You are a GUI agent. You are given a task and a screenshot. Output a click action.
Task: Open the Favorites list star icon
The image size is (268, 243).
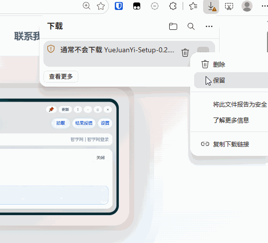click(193, 6)
